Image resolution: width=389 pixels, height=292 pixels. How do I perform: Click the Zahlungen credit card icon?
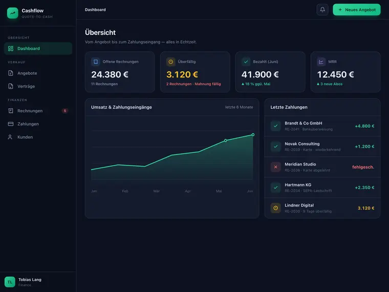[x=11, y=124]
